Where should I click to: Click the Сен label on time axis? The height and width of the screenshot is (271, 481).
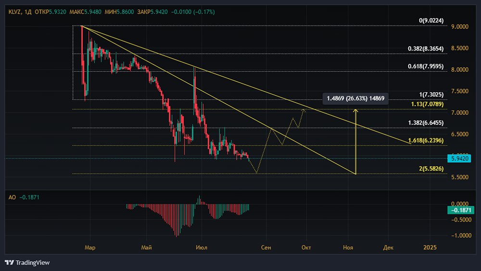(x=266, y=247)
